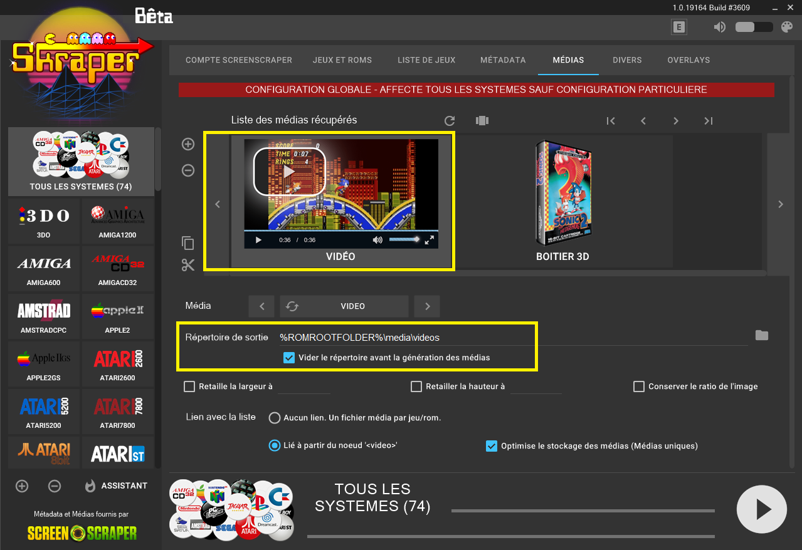Switch to previous Média type arrow
The height and width of the screenshot is (550, 802).
(x=262, y=306)
